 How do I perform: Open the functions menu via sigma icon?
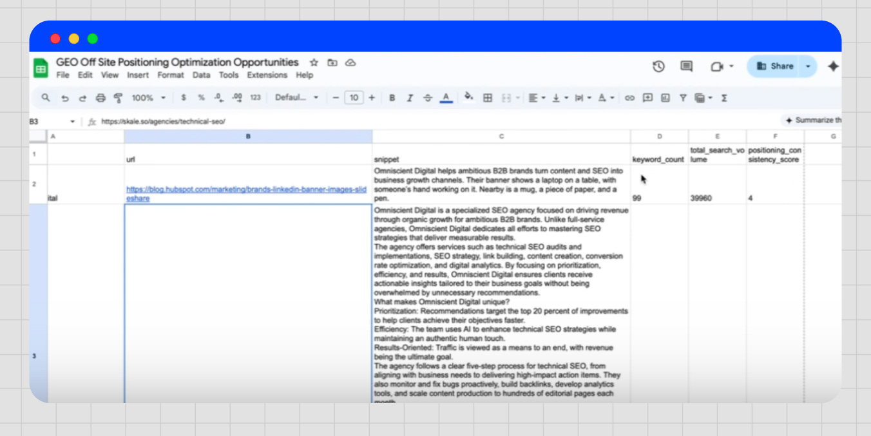coord(724,98)
